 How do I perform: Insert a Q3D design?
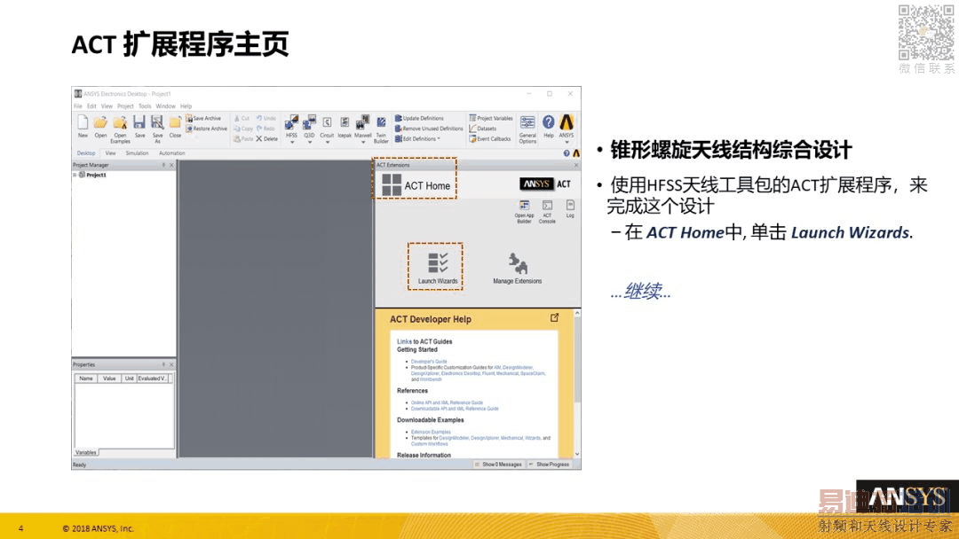pyautogui.click(x=310, y=126)
